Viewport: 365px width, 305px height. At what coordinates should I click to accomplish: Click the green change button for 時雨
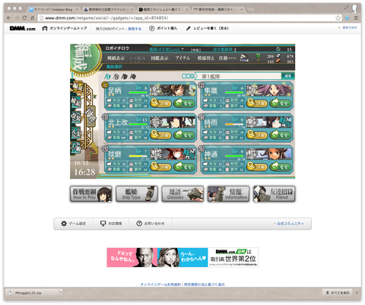click(281, 135)
